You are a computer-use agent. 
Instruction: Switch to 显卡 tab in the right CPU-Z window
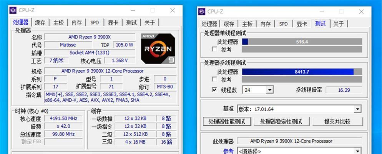click(x=302, y=24)
